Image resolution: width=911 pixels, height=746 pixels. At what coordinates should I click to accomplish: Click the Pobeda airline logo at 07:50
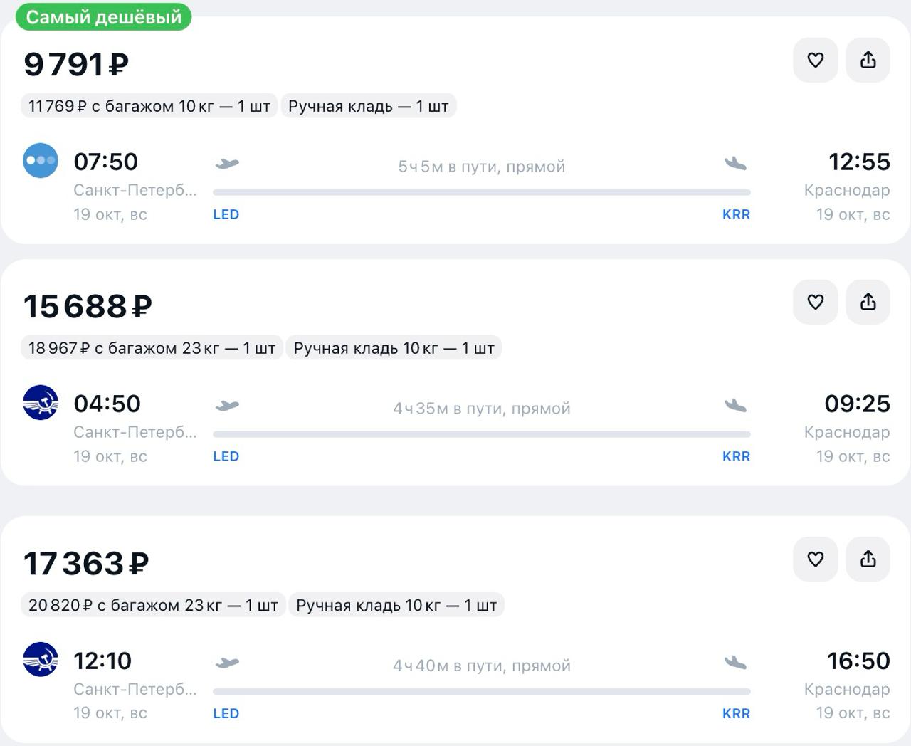pos(41,160)
